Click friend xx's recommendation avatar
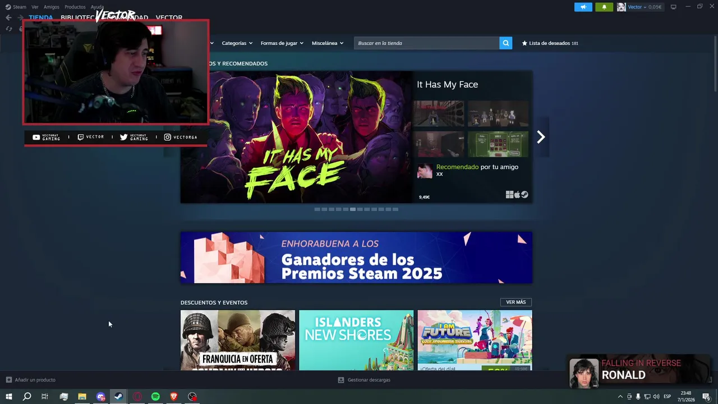Image resolution: width=718 pixels, height=404 pixels. coord(425,171)
